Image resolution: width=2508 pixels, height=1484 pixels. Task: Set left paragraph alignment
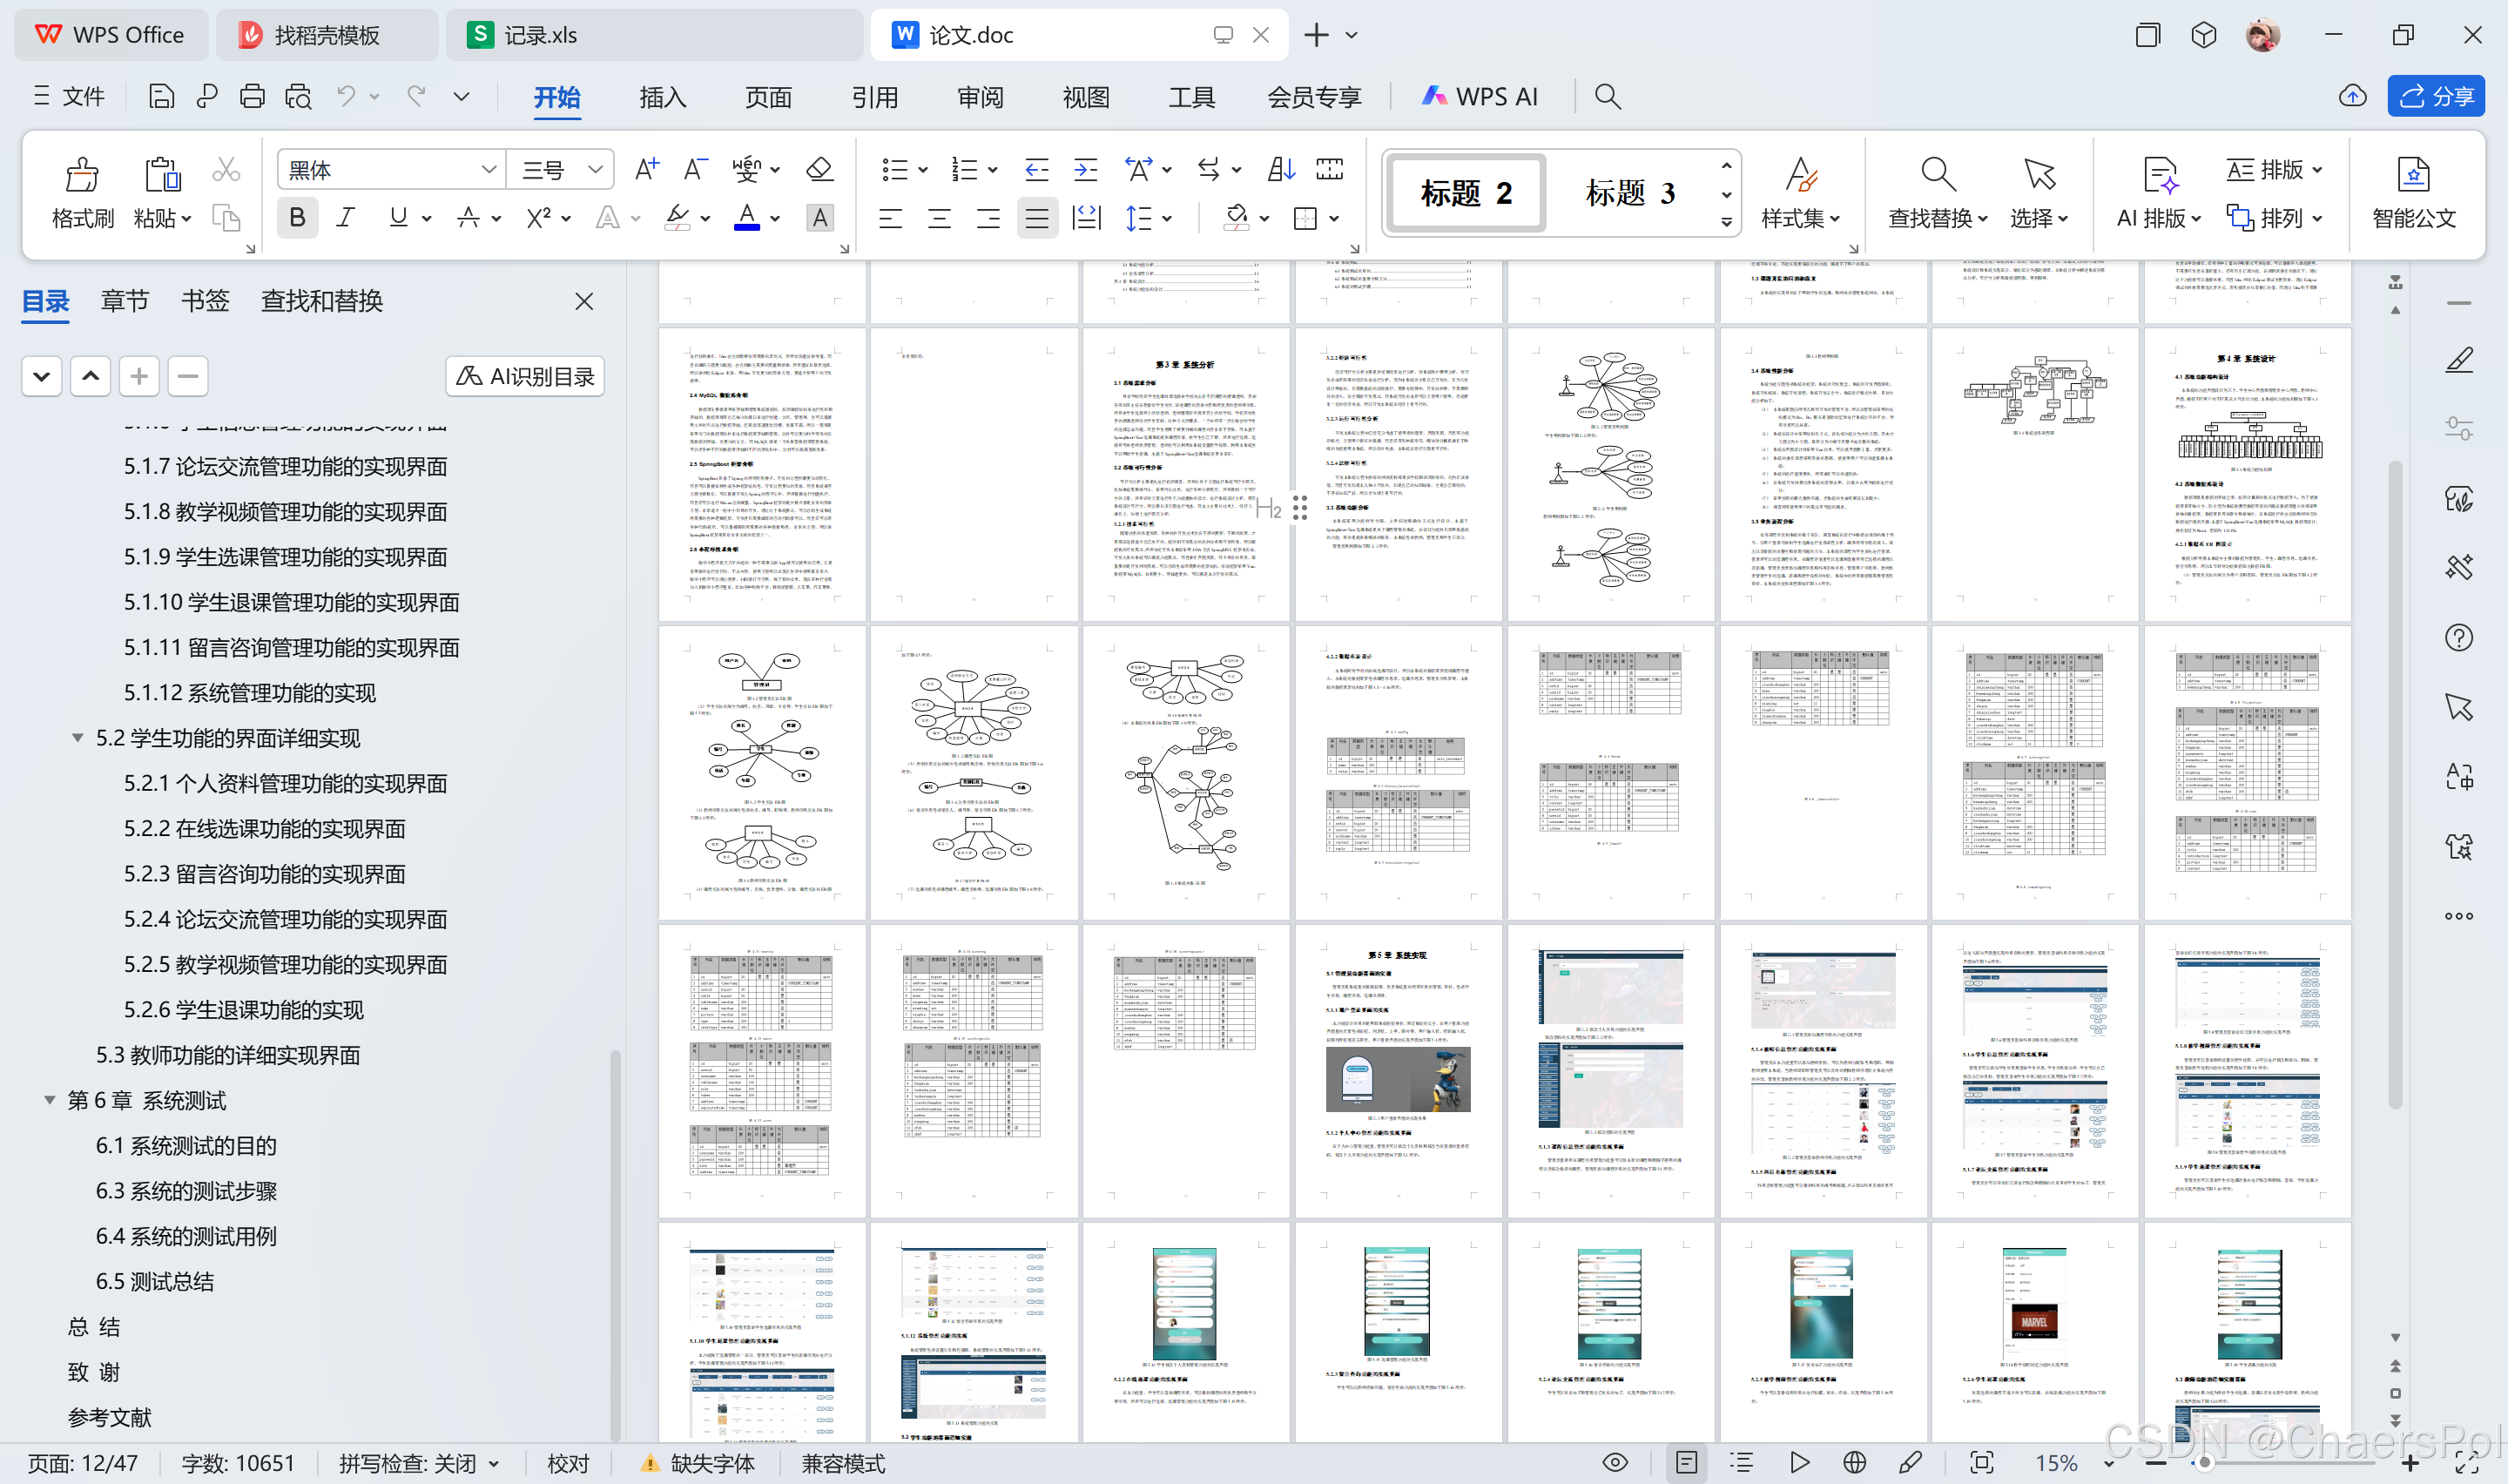(891, 218)
